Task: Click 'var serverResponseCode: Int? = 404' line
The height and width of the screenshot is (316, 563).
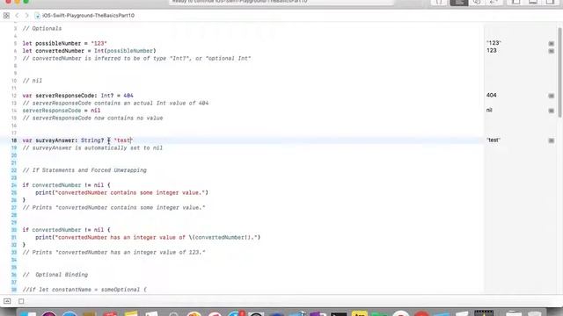Action: 78,96
